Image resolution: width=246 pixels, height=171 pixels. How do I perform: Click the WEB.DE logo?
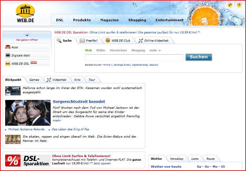coord(25,13)
